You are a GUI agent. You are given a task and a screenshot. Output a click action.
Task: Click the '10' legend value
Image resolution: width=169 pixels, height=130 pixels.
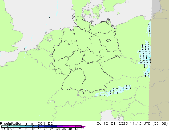[x=33, y=129]
